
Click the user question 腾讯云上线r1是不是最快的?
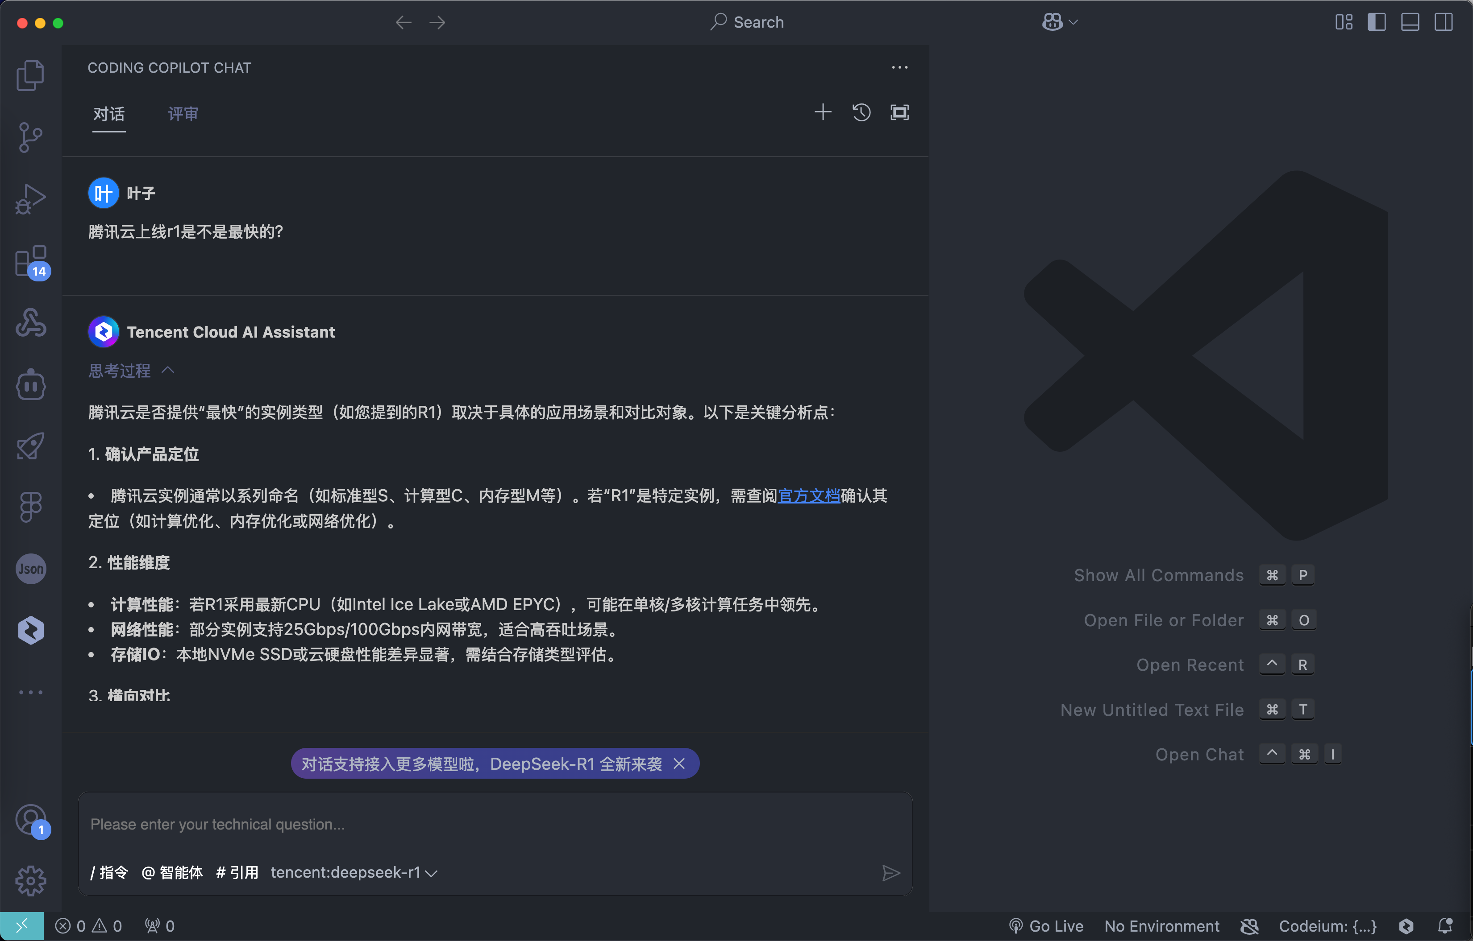tap(185, 231)
